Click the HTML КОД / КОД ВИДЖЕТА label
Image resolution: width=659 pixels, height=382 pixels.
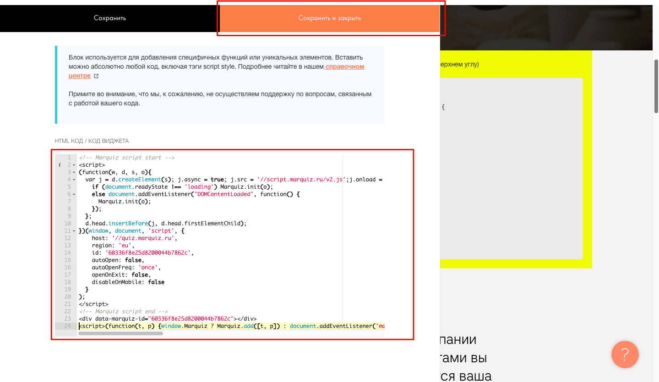(x=92, y=141)
